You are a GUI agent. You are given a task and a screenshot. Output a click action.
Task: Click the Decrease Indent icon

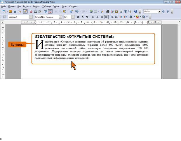[x=121, y=17]
